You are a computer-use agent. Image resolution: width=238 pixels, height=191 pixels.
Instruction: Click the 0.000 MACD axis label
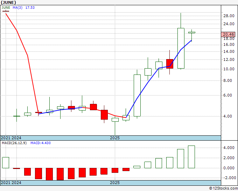click(x=229, y=168)
